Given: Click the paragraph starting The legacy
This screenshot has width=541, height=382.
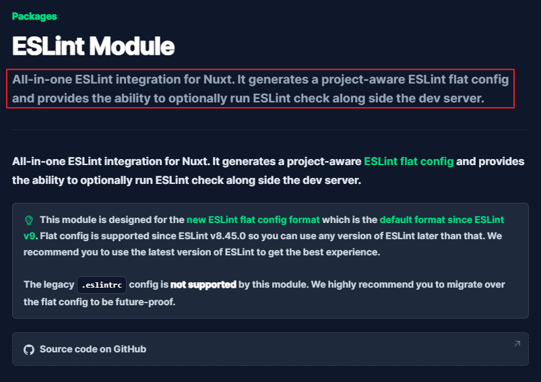Looking at the screenshot, I should pyautogui.click(x=264, y=293).
